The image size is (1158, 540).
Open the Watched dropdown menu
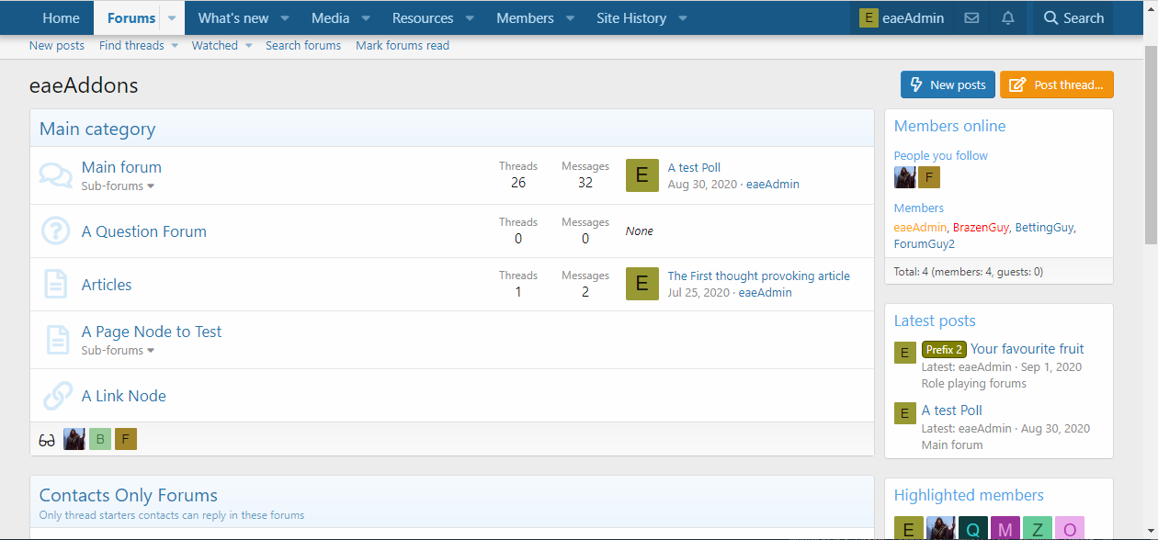tap(221, 46)
